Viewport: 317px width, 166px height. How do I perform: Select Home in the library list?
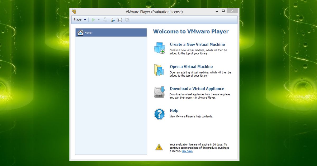(x=111, y=33)
